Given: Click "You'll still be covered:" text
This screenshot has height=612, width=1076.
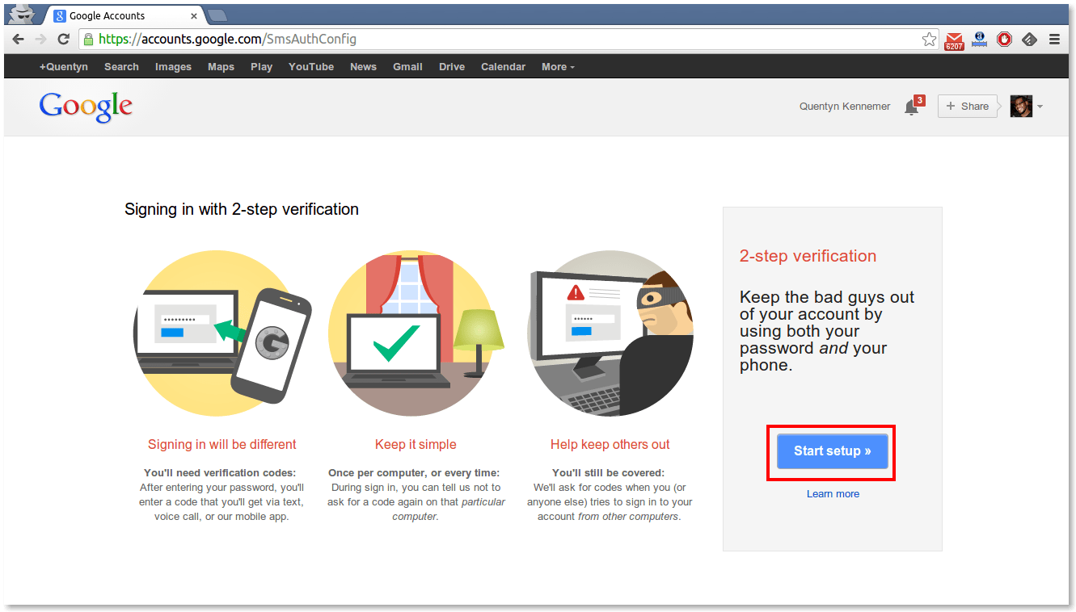Looking at the screenshot, I should [608, 472].
